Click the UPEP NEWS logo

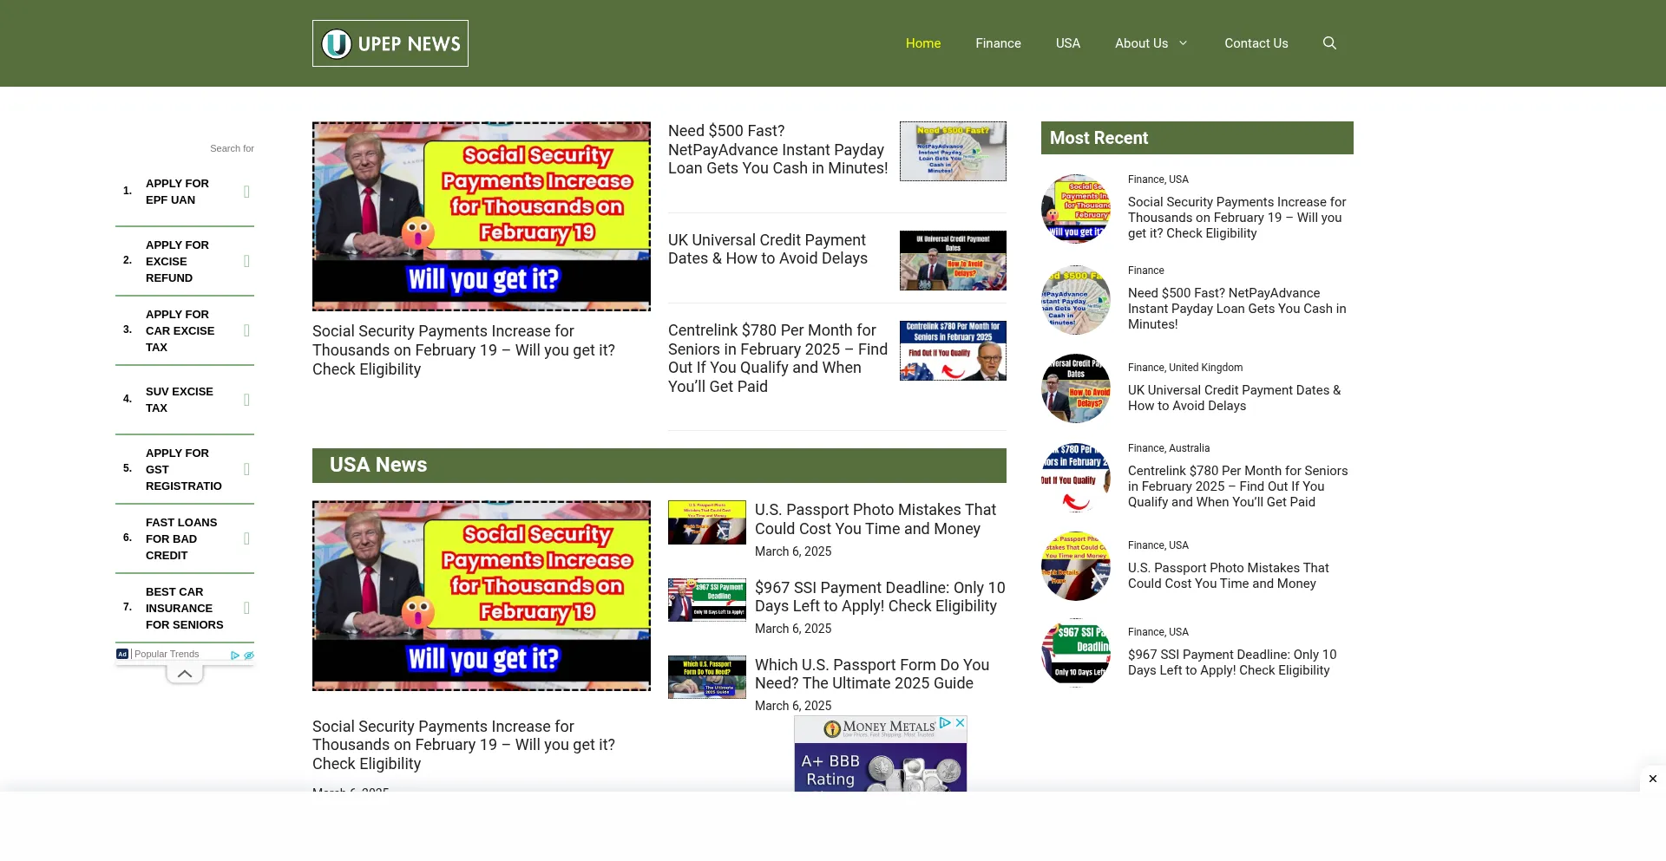click(390, 43)
